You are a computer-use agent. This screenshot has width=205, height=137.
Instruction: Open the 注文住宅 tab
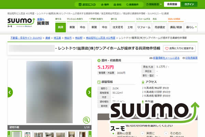pyautogui.click(x=118, y=27)
